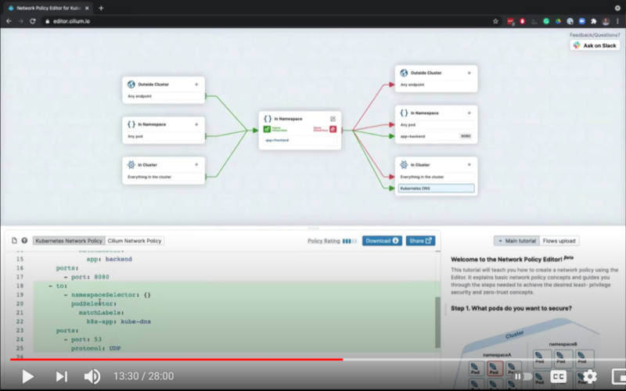Click the Policy Rating indicator bars

click(x=349, y=241)
